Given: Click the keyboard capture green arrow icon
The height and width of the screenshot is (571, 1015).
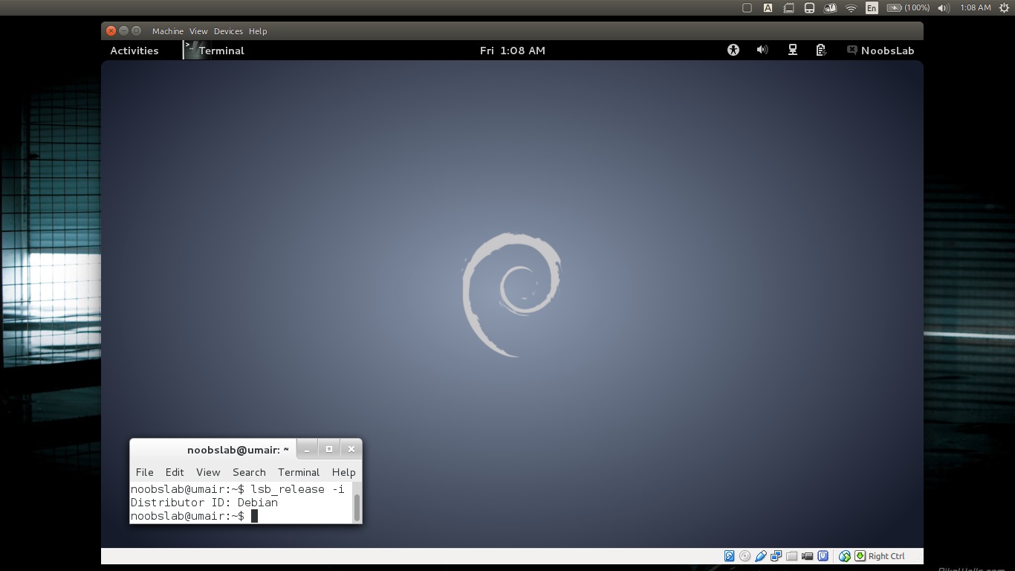Looking at the screenshot, I should pyautogui.click(x=860, y=556).
